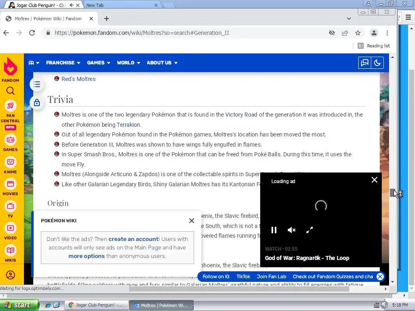
Task: Open the Chrome profile avatar
Action: click(374, 33)
